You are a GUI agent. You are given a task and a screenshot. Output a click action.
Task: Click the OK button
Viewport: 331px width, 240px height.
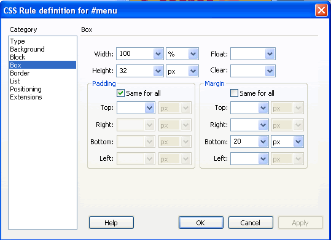pos(201,222)
